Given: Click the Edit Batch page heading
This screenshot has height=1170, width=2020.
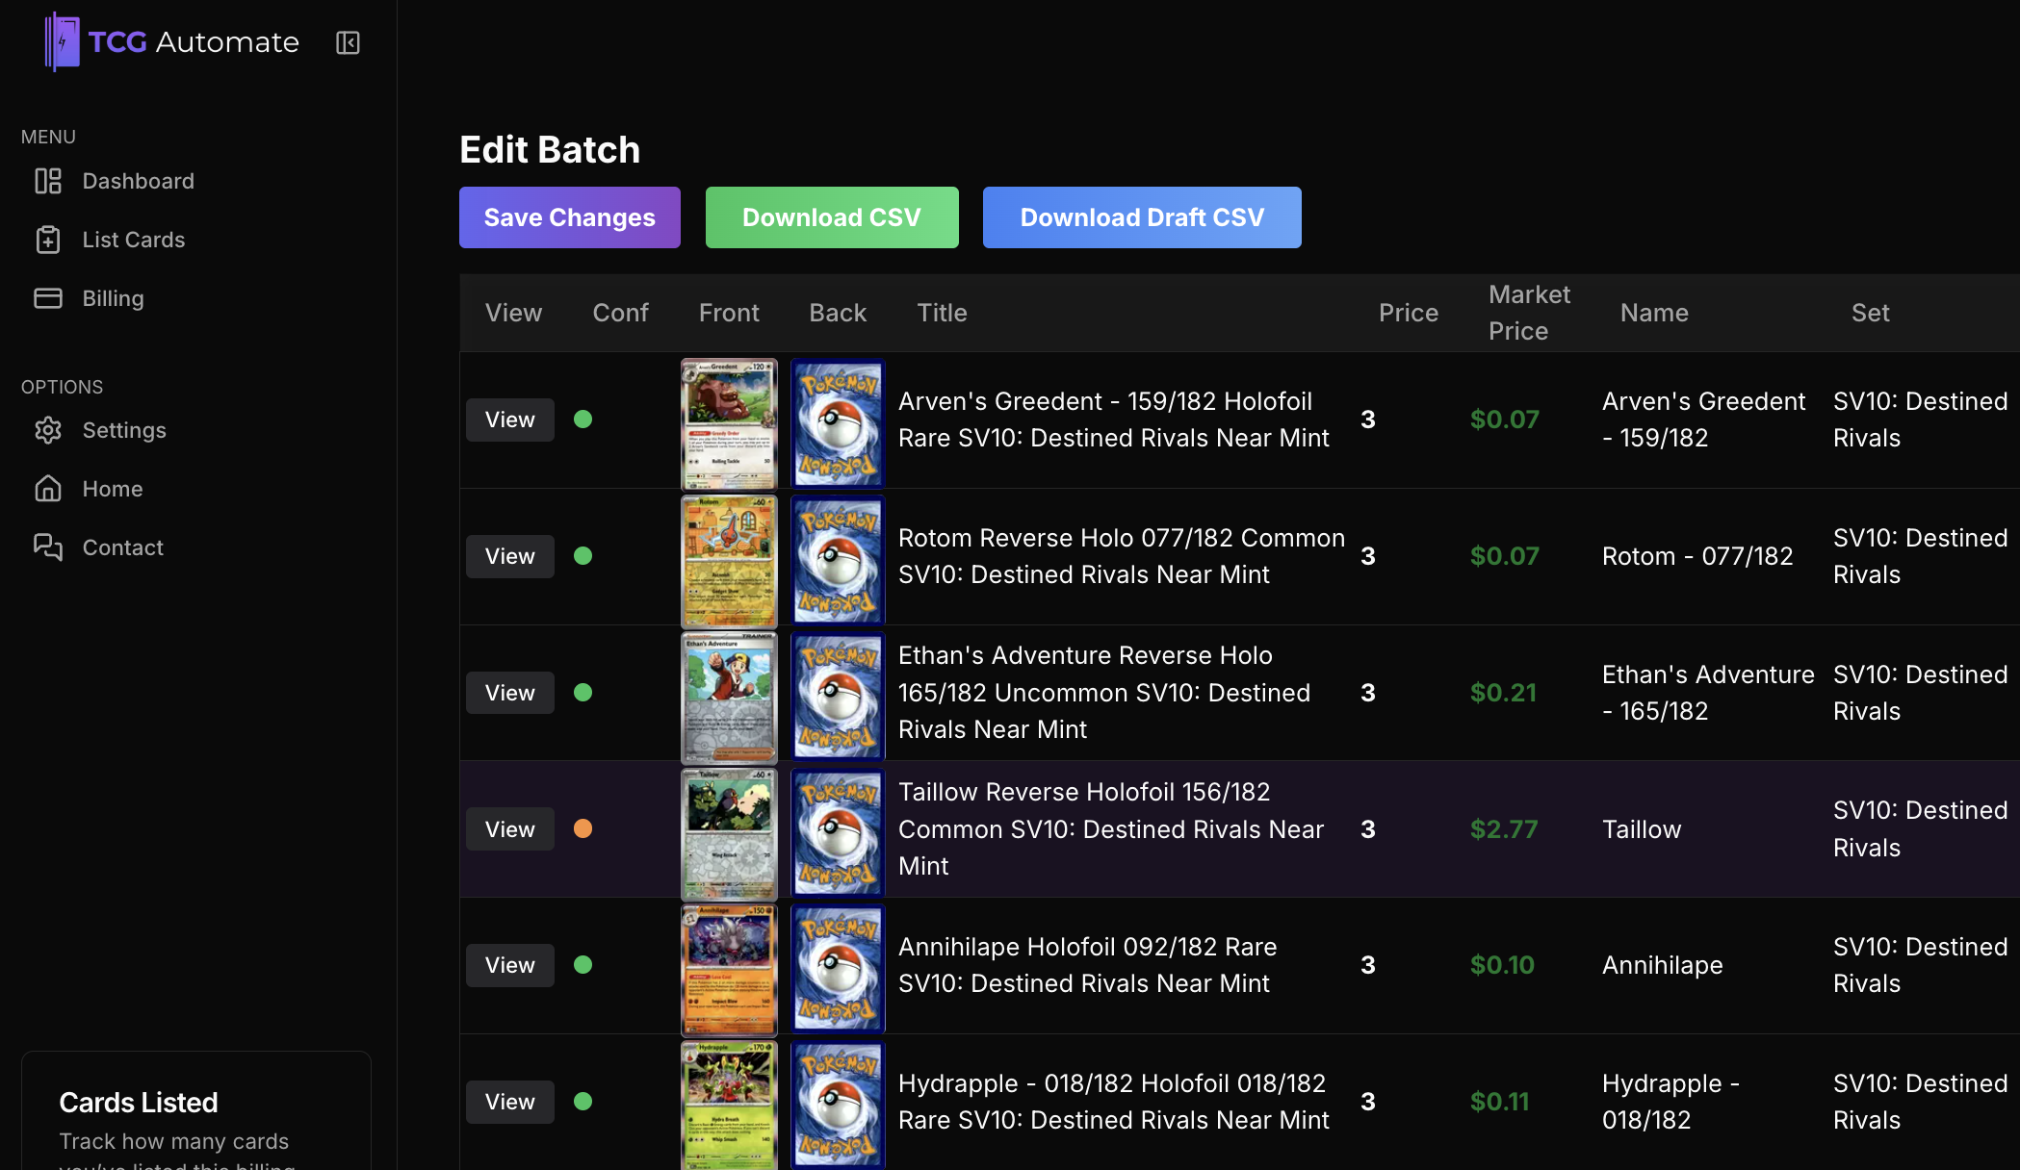Looking at the screenshot, I should 550,150.
